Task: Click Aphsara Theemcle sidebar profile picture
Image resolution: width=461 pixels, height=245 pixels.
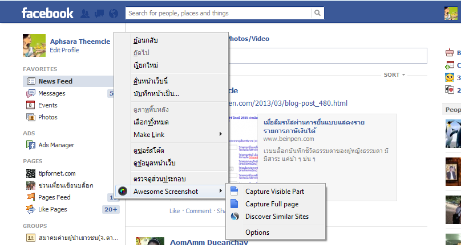Action: point(34,45)
